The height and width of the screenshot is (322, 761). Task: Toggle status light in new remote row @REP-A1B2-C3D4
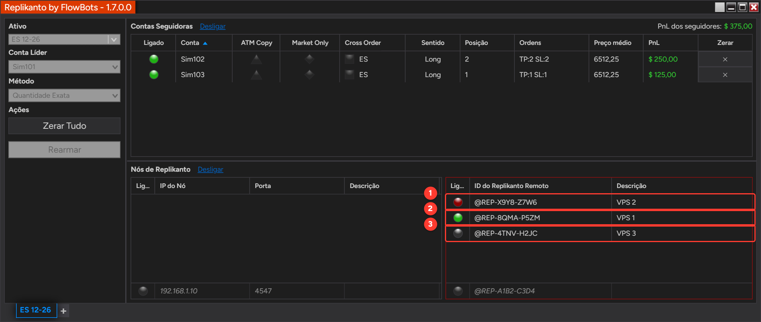[x=458, y=291]
